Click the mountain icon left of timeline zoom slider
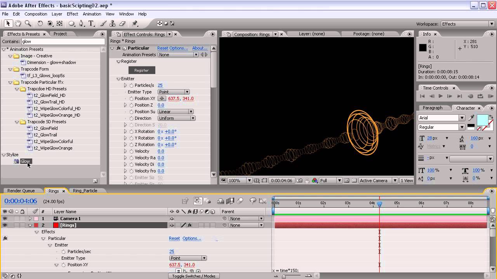 tap(276, 276)
